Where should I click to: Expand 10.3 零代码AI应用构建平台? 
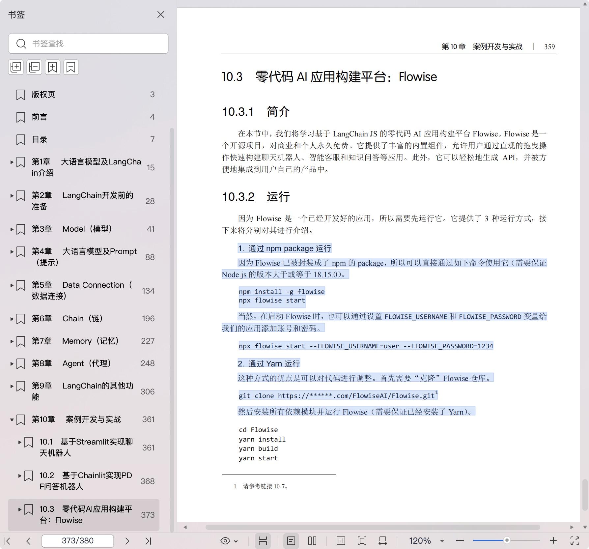[20, 509]
